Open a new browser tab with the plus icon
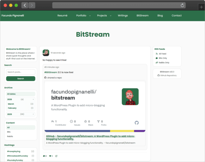This screenshot has width=205, height=162. 202,7
